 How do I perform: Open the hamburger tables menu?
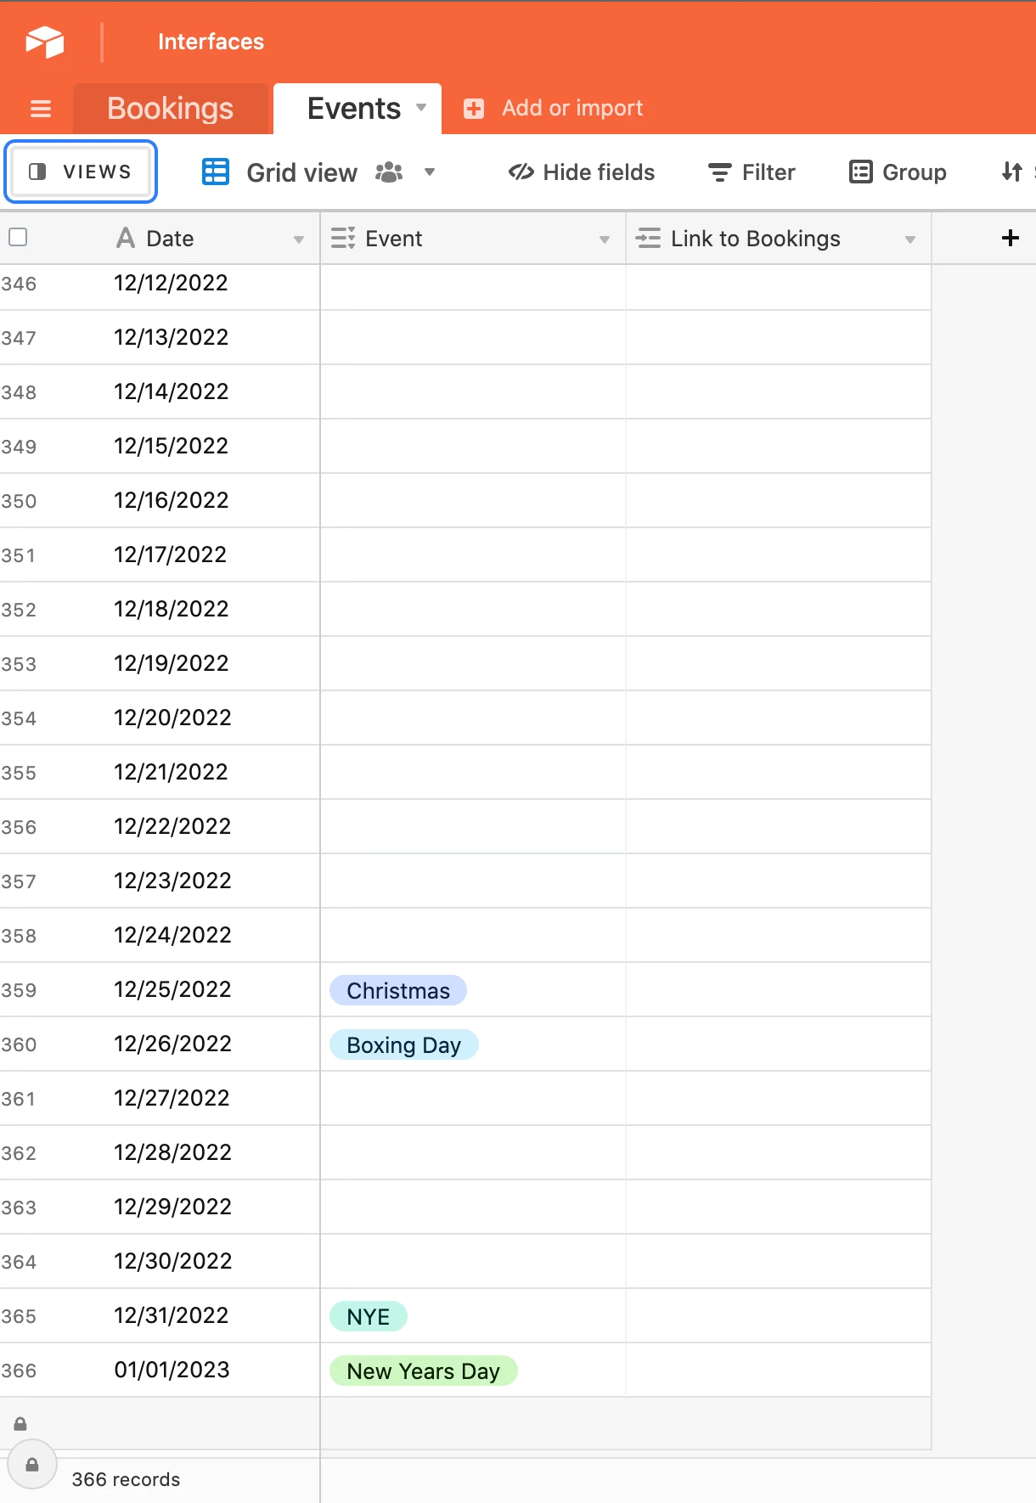pos(40,109)
